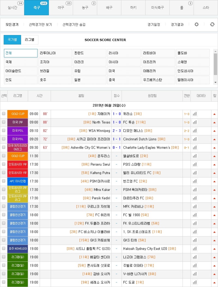Click GOLD CUP league label at 09:00
The width and height of the screenshot is (218, 287).
[x=18, y=114]
